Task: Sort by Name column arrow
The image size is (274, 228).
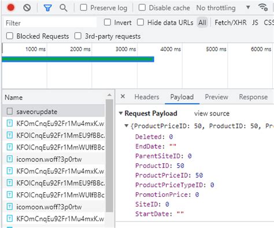Action: [x=109, y=95]
